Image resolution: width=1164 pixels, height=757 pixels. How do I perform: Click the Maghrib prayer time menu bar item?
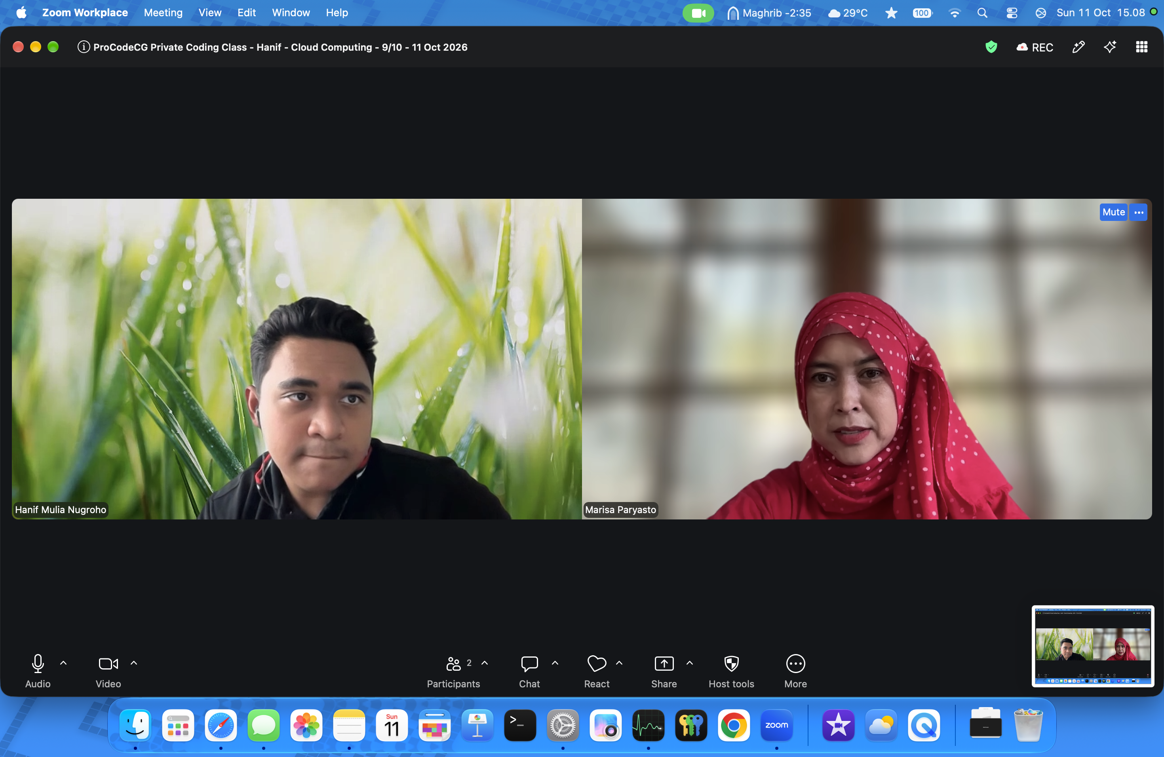(769, 13)
